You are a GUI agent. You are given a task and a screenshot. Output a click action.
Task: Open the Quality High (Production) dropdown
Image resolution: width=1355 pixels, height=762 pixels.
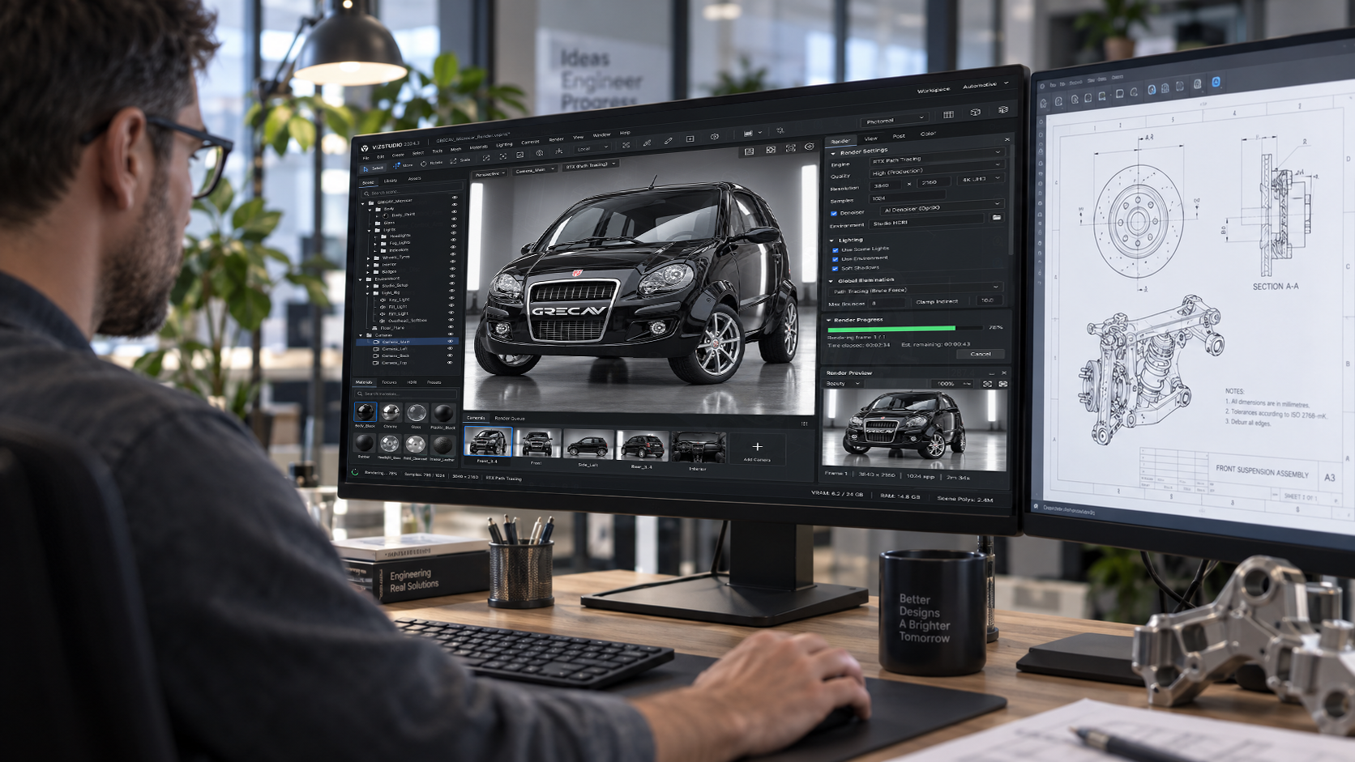tap(937, 171)
